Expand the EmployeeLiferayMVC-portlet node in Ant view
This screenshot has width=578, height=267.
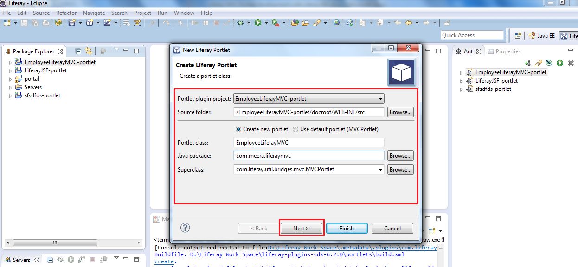tap(461, 72)
